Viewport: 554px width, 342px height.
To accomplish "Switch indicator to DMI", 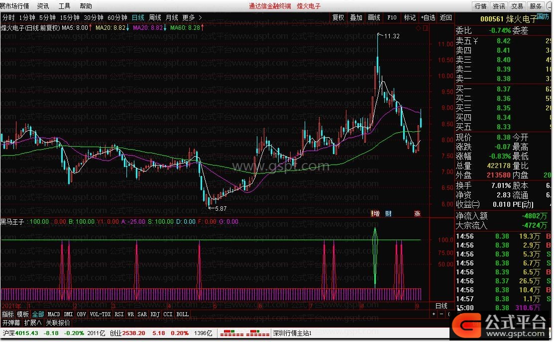I will click(68, 314).
